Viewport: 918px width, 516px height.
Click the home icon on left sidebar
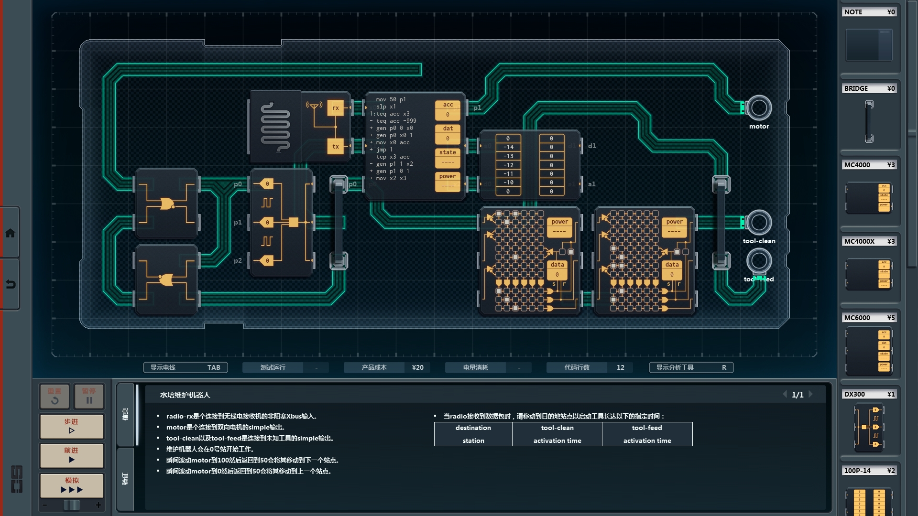coord(10,233)
